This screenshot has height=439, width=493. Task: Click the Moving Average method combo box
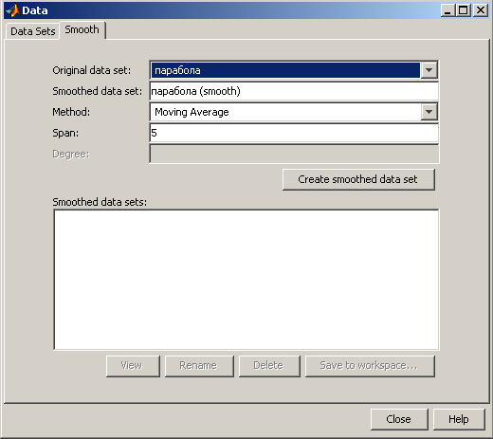tap(294, 112)
